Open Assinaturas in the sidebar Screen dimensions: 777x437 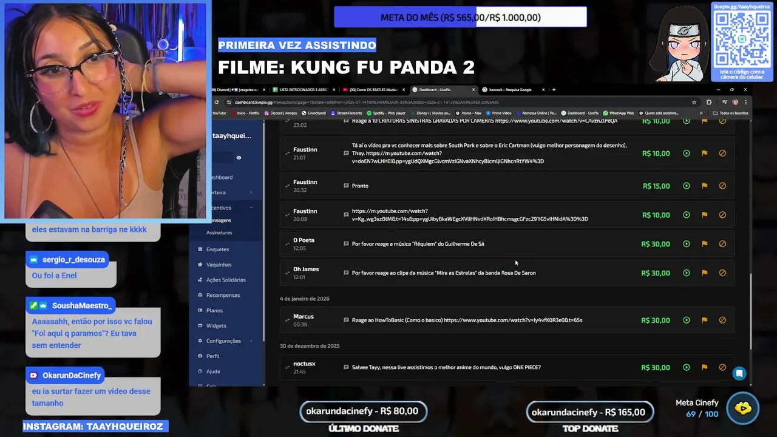click(x=219, y=232)
